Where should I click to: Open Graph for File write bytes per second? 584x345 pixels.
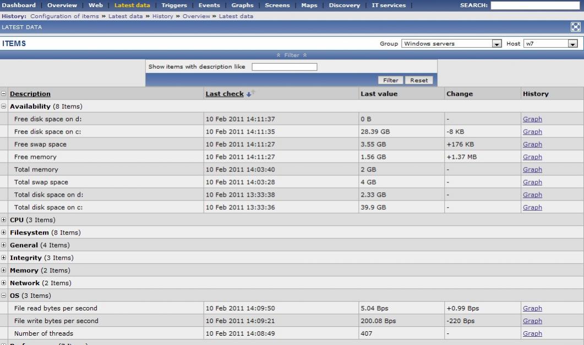point(532,321)
